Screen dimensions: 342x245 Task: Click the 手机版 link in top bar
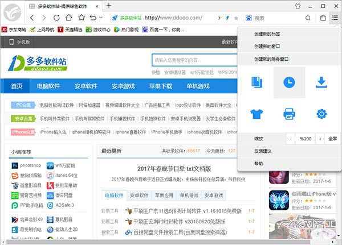click(x=19, y=42)
